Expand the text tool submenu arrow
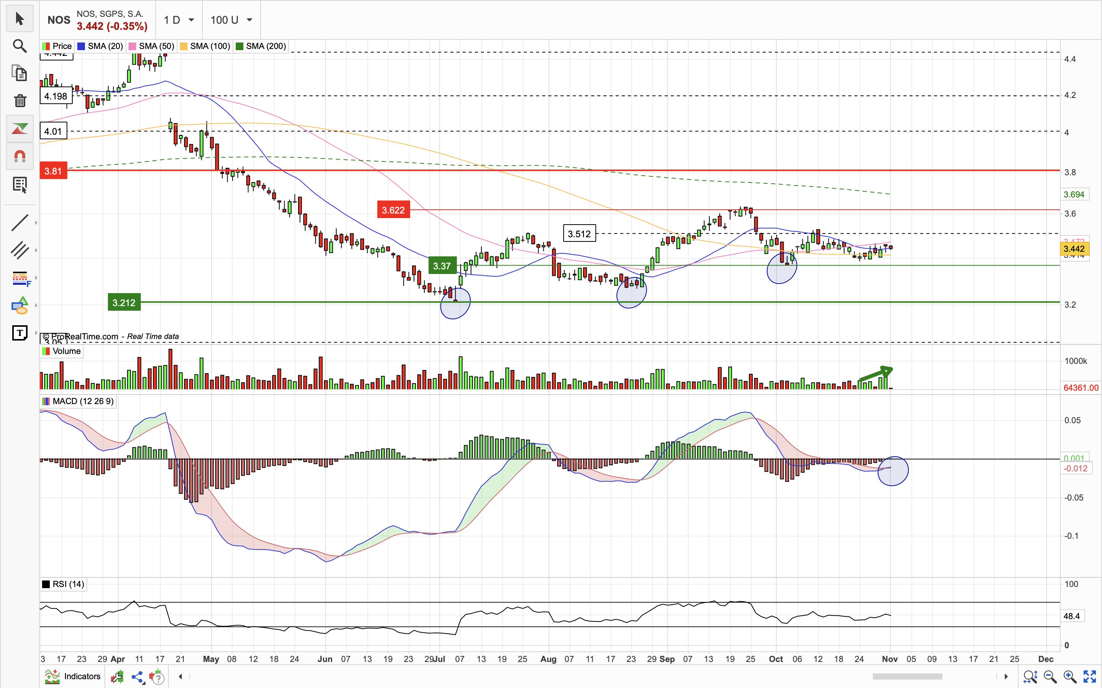Screen dimensions: 1102x688 [36, 333]
